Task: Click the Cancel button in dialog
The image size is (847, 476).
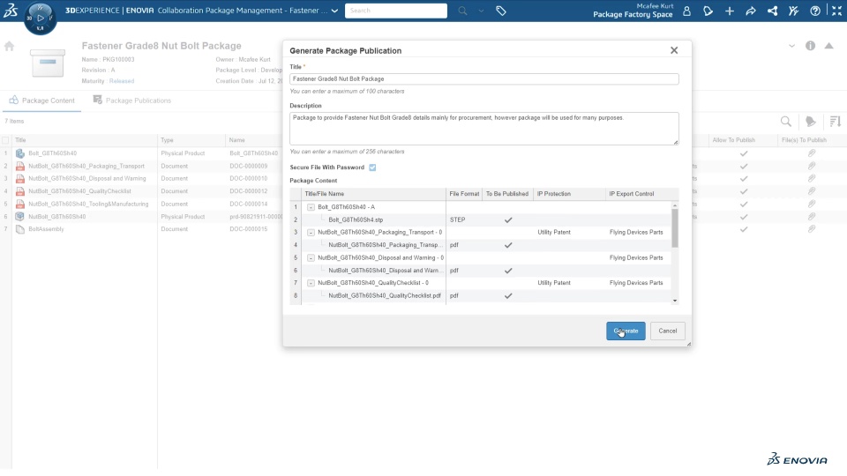Action: [668, 331]
